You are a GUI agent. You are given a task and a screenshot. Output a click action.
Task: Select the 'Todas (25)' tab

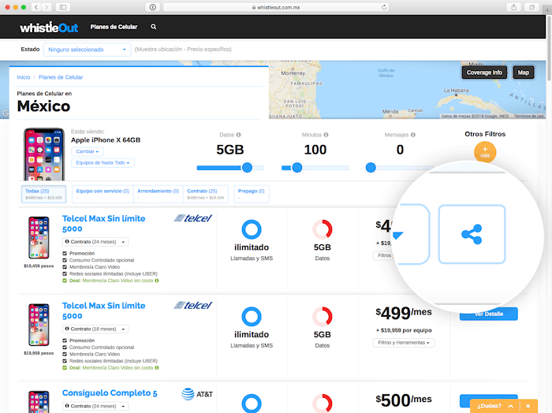pos(43,194)
